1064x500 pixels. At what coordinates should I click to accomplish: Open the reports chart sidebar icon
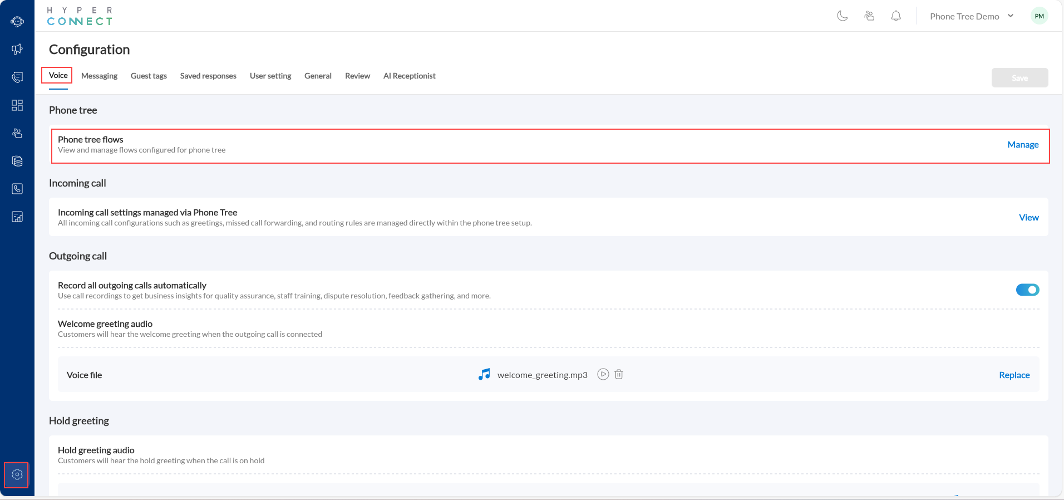click(17, 217)
